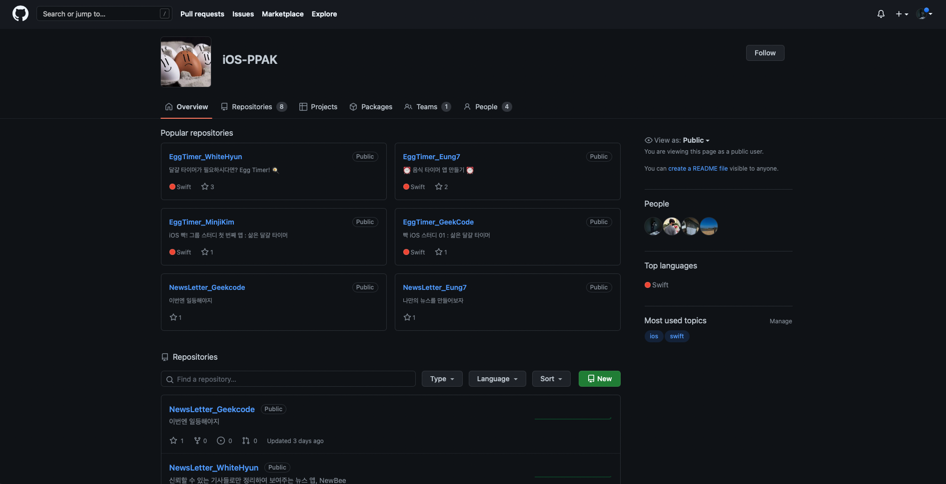Go to Issues in top navigation
This screenshot has height=484, width=946.
tap(243, 14)
